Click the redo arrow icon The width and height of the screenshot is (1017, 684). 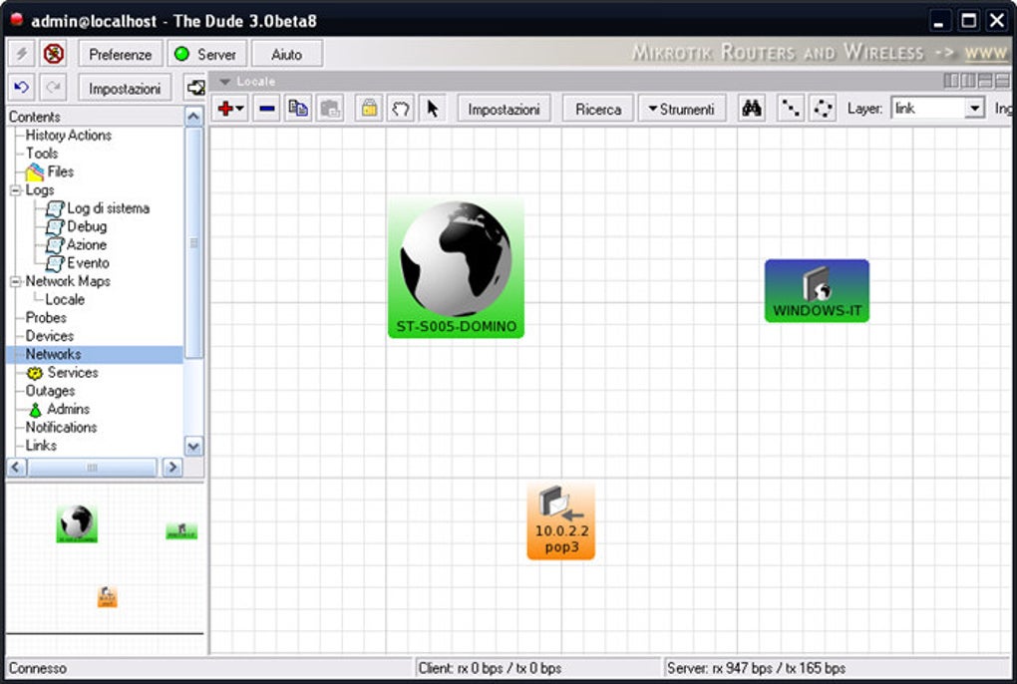point(54,88)
